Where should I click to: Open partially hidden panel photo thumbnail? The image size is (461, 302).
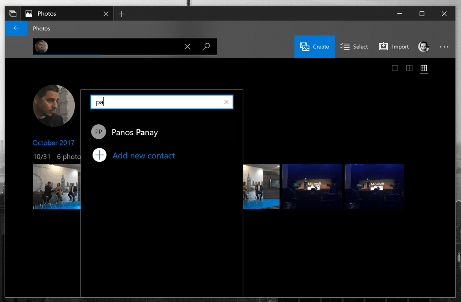click(261, 186)
